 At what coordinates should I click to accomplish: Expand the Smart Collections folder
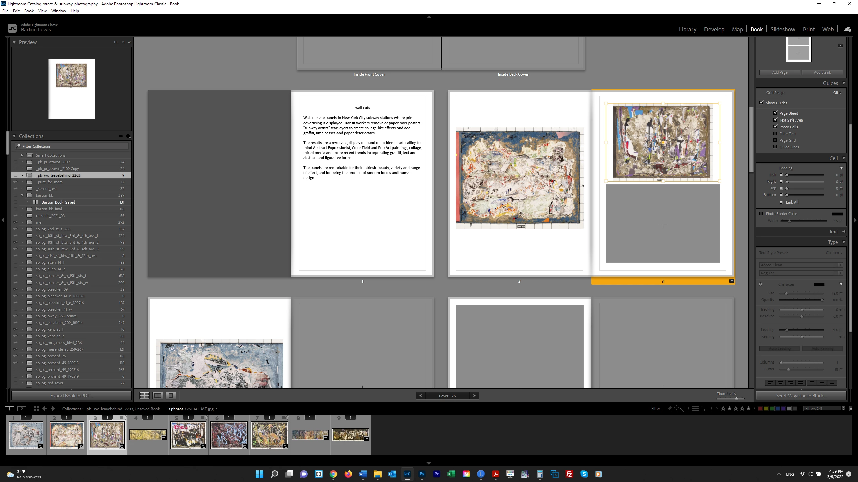22,155
